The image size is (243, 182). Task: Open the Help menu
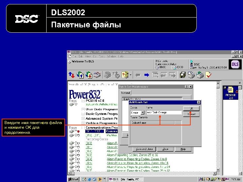[121, 56]
